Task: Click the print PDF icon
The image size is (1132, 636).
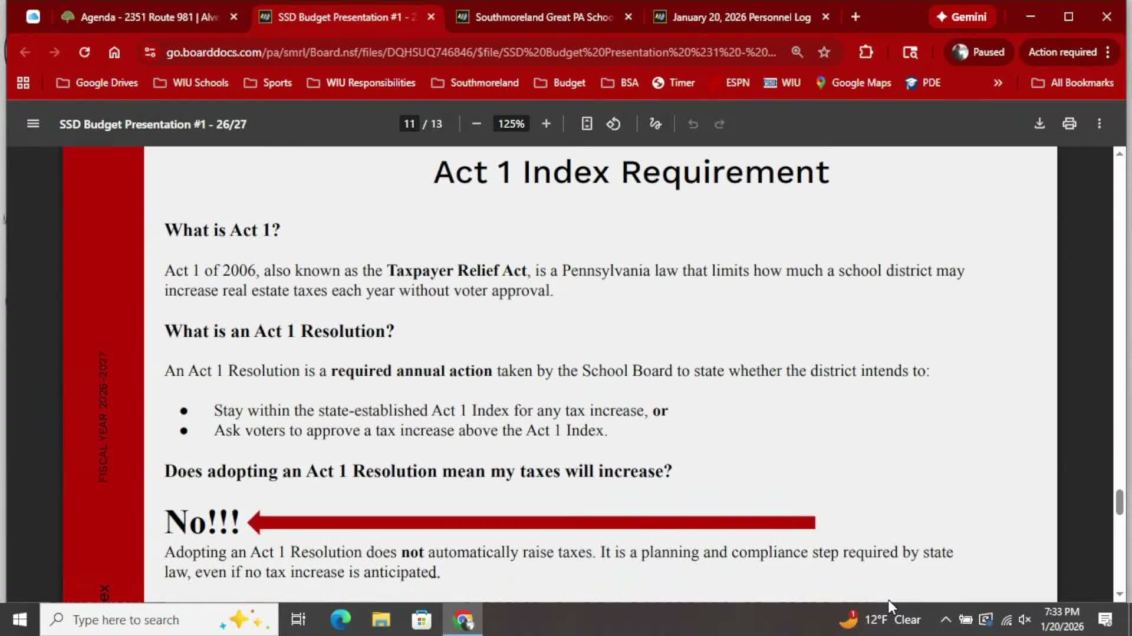Action: click(1070, 124)
